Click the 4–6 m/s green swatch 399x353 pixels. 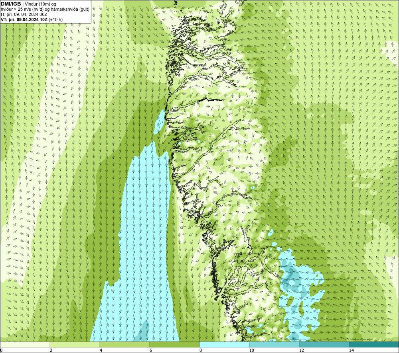124,344
